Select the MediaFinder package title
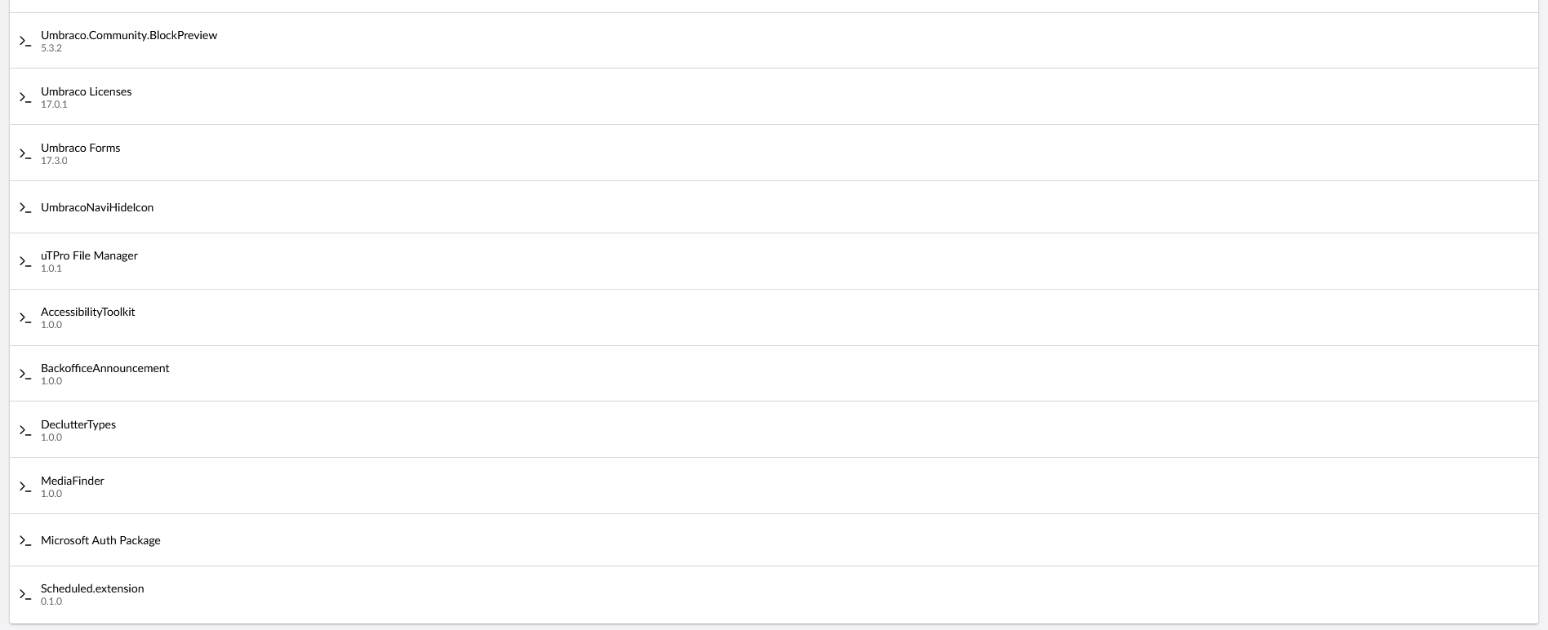This screenshot has height=630, width=1548. tap(72, 481)
